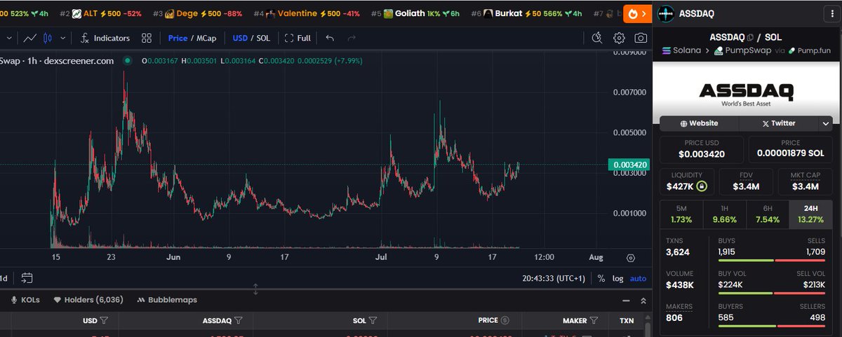Toggle log scale on chart
This screenshot has height=337, width=842.
coord(617,278)
